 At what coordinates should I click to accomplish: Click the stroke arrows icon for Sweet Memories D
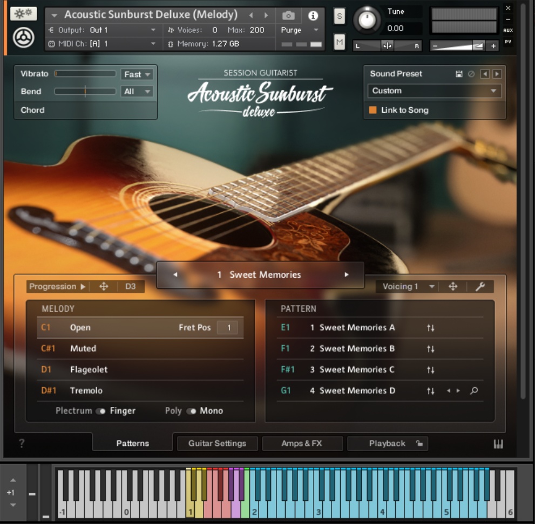[x=431, y=391]
